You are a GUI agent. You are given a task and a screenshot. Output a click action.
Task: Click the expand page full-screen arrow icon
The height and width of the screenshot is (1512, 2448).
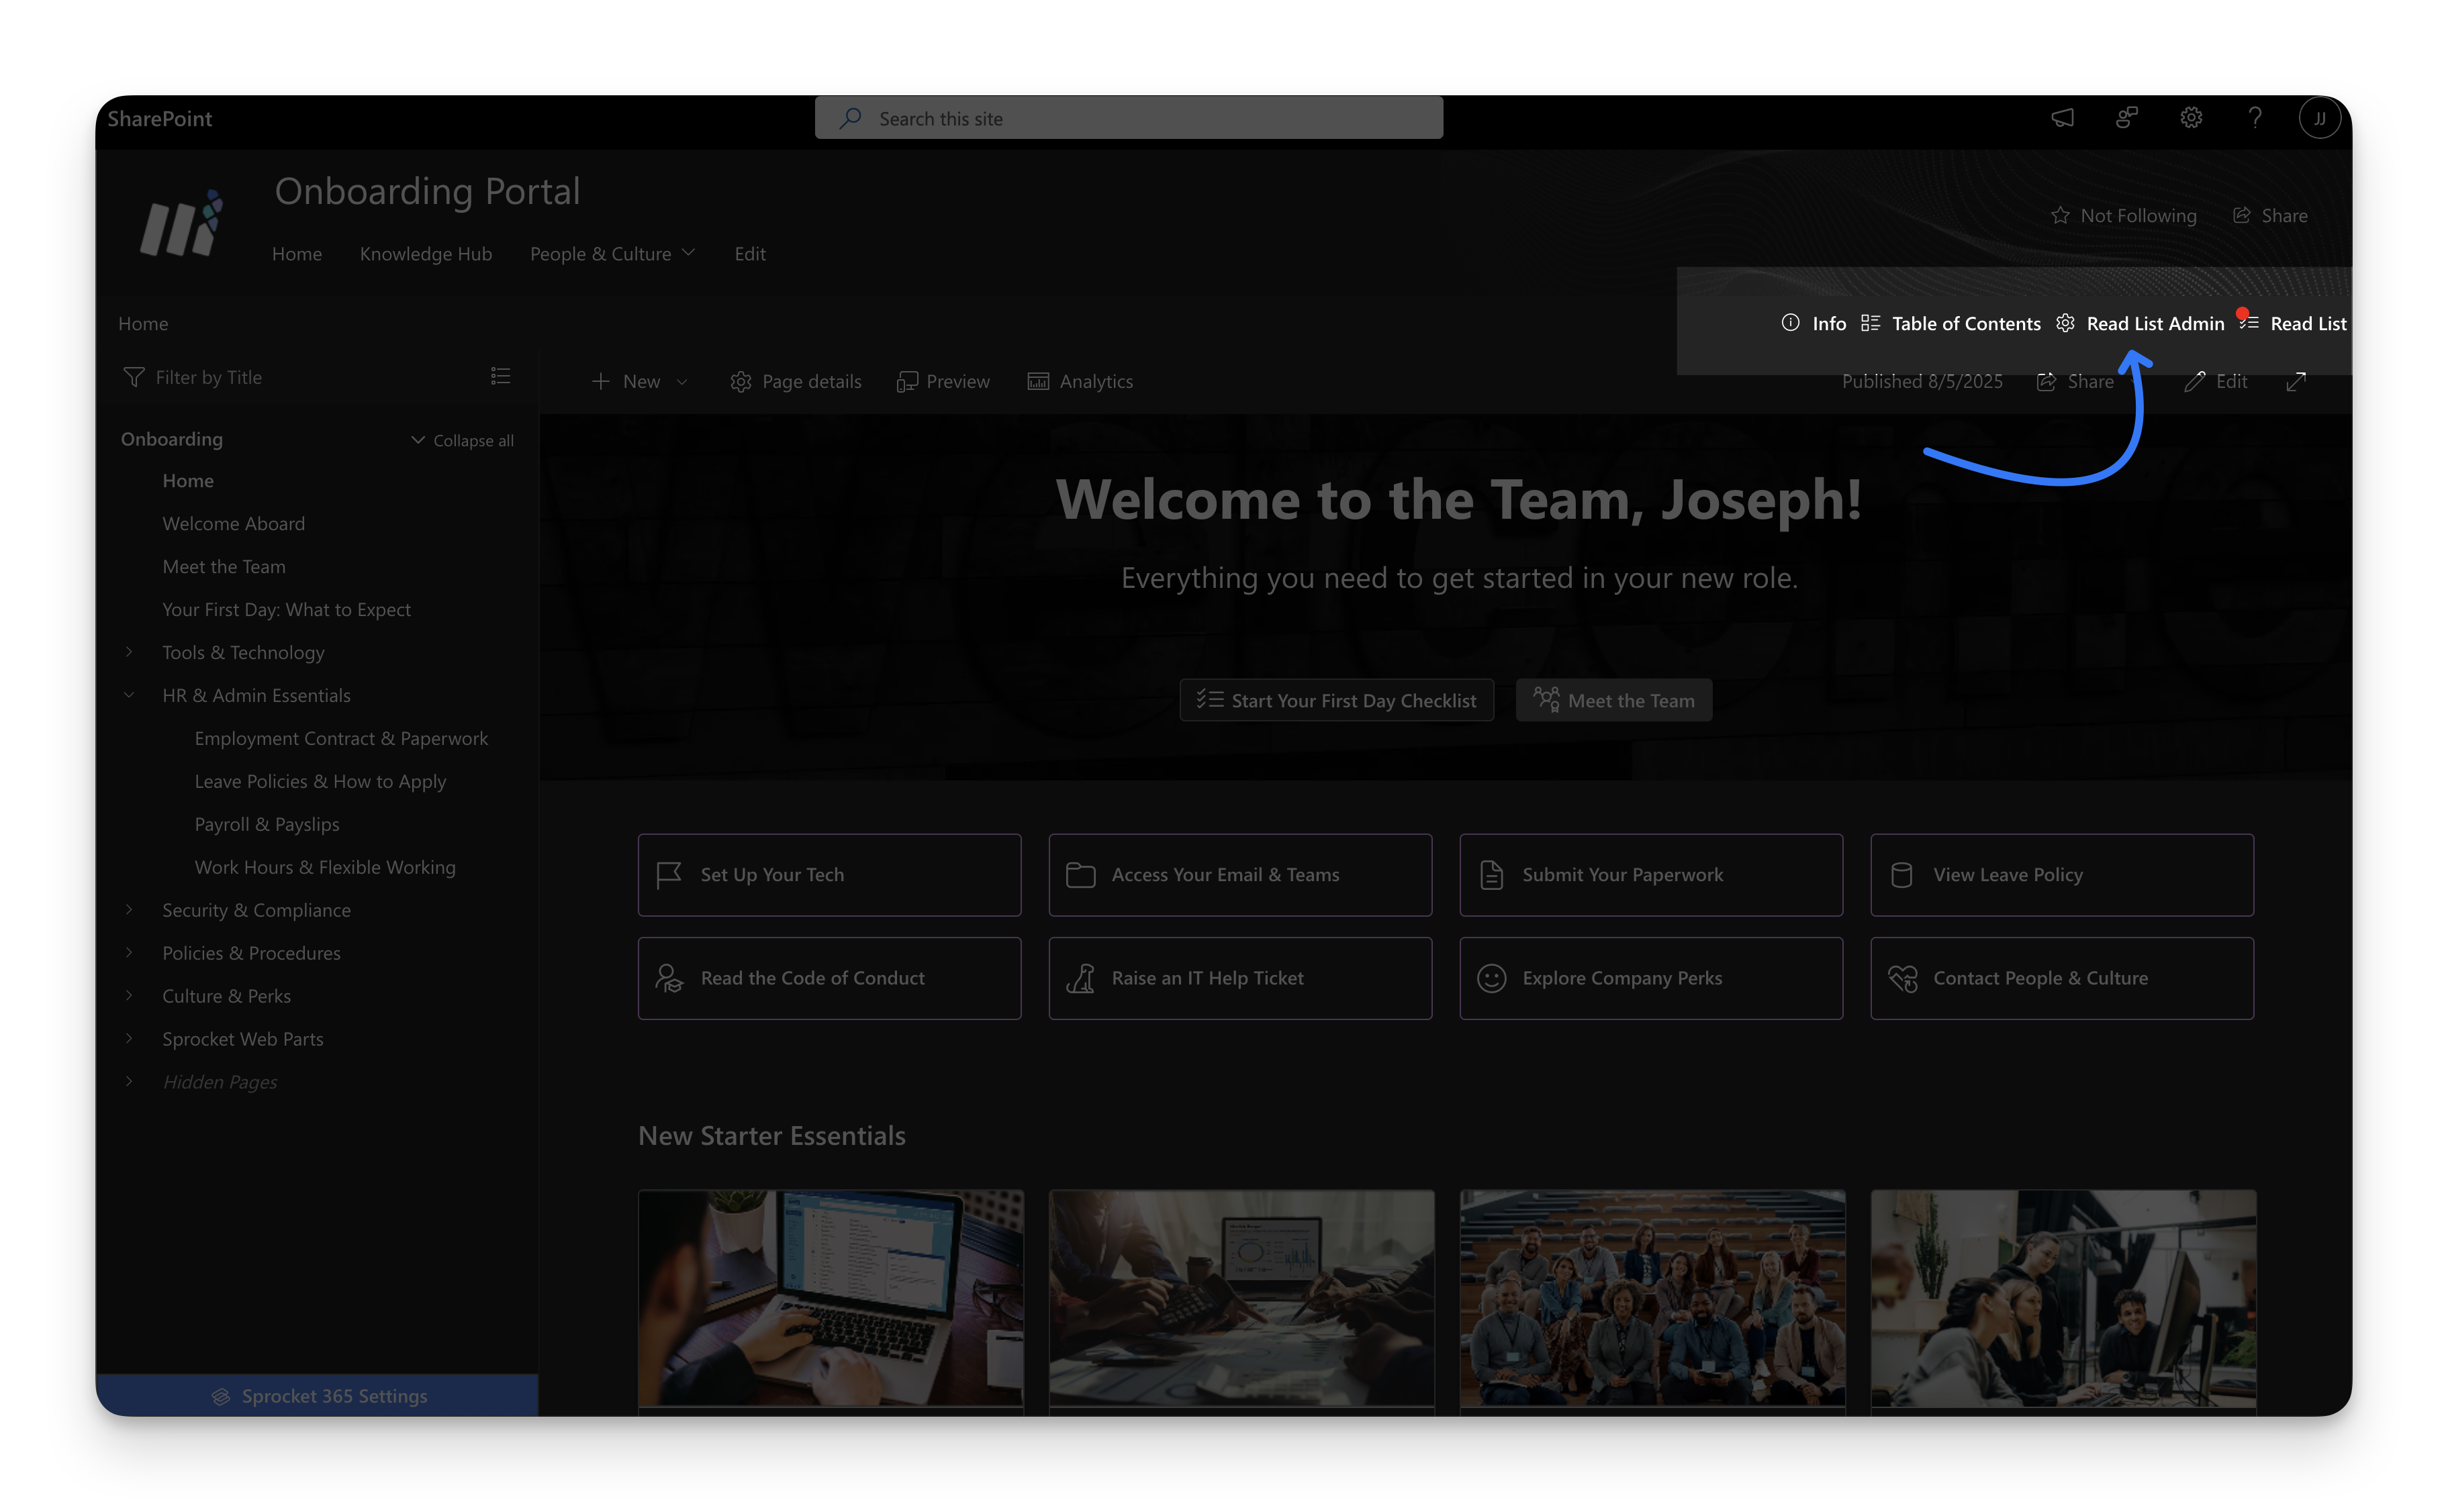point(2296,381)
